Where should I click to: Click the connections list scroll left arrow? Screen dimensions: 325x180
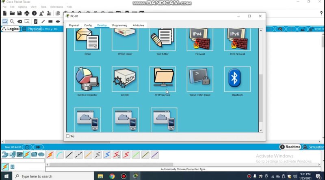click(48, 165)
